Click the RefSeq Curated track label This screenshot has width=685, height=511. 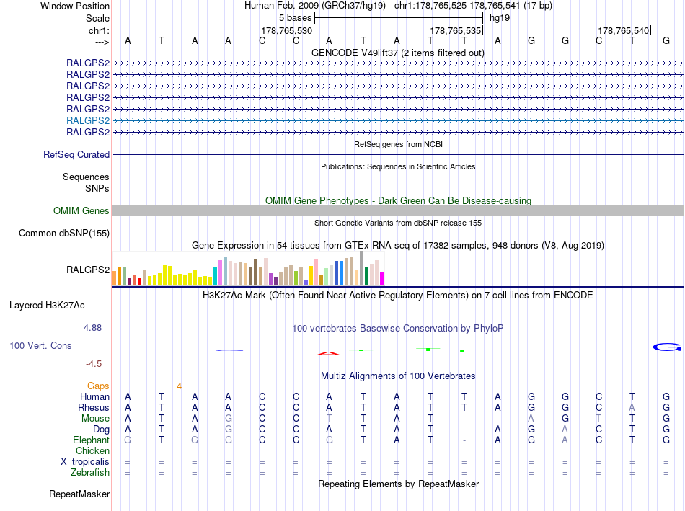pos(76,155)
